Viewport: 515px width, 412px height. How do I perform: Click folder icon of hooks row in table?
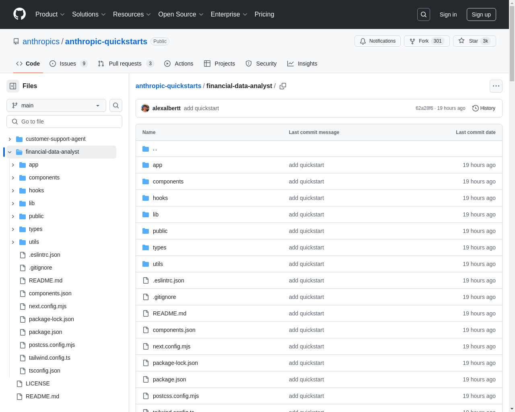click(x=146, y=198)
